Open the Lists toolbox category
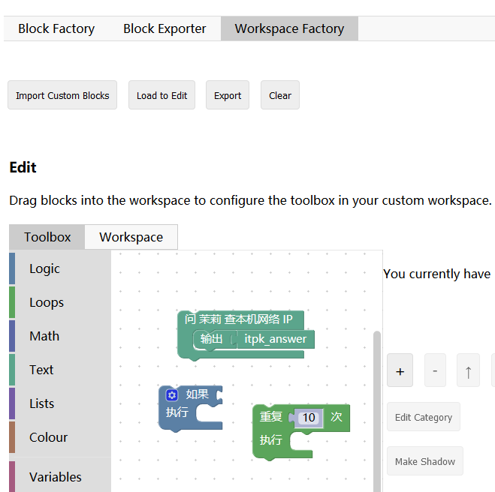Image resolution: width=495 pixels, height=492 pixels. click(60, 403)
